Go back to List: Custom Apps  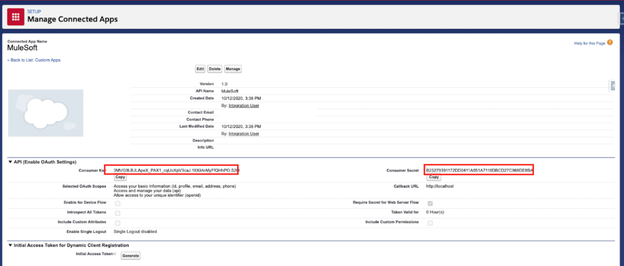click(x=34, y=60)
